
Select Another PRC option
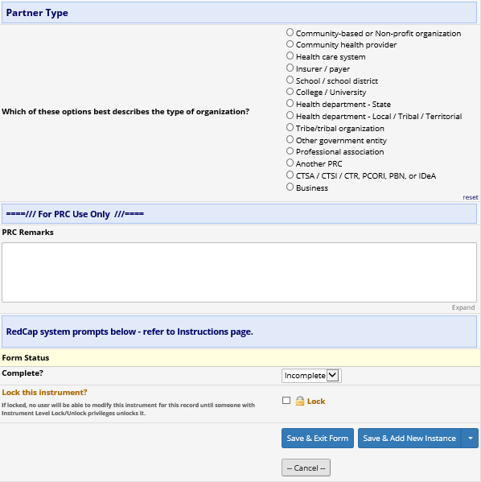pyautogui.click(x=290, y=163)
